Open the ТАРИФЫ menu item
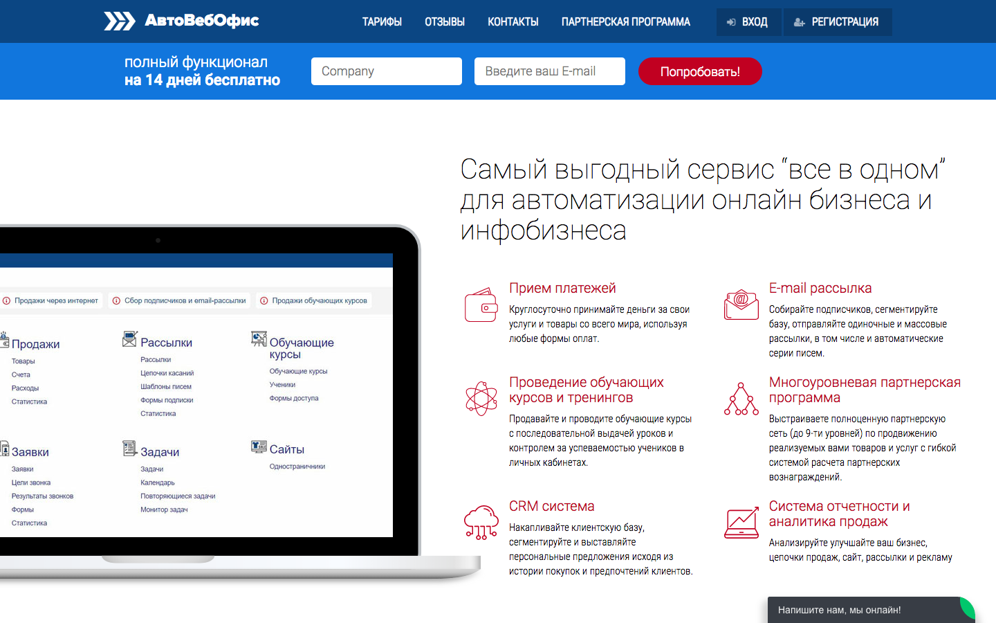The height and width of the screenshot is (623, 996). tap(382, 21)
